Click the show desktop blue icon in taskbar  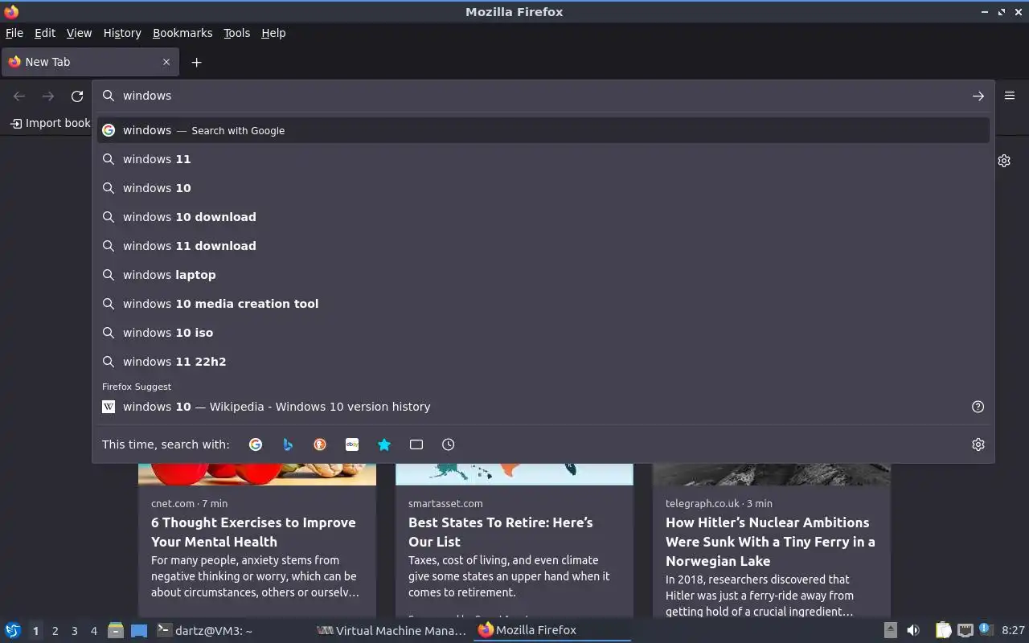tap(138, 630)
